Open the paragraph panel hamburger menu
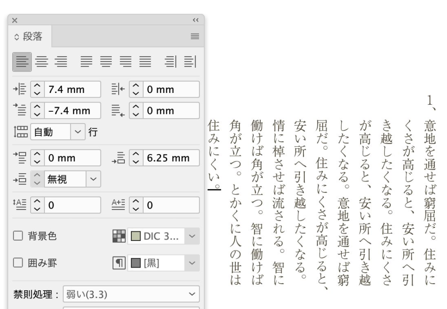 click(x=195, y=37)
